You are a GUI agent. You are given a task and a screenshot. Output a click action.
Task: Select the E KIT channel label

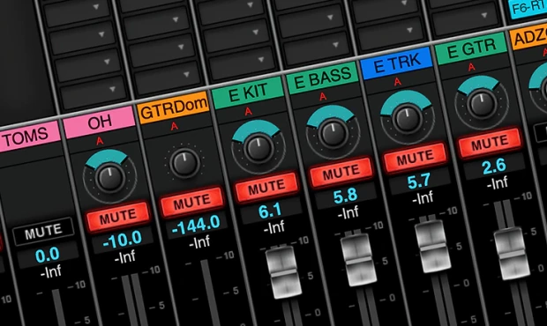248,93
